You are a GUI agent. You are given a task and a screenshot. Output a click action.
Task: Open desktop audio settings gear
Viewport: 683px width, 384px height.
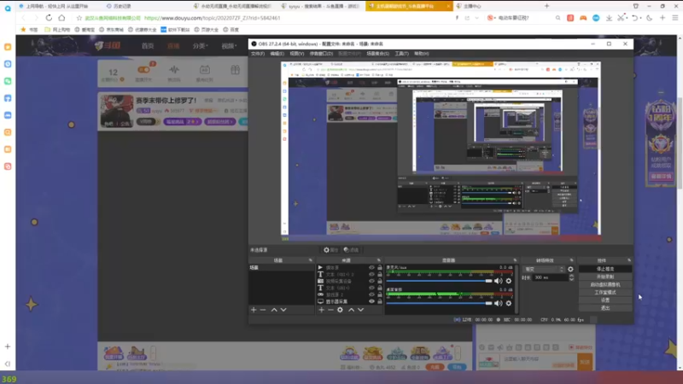509,303
